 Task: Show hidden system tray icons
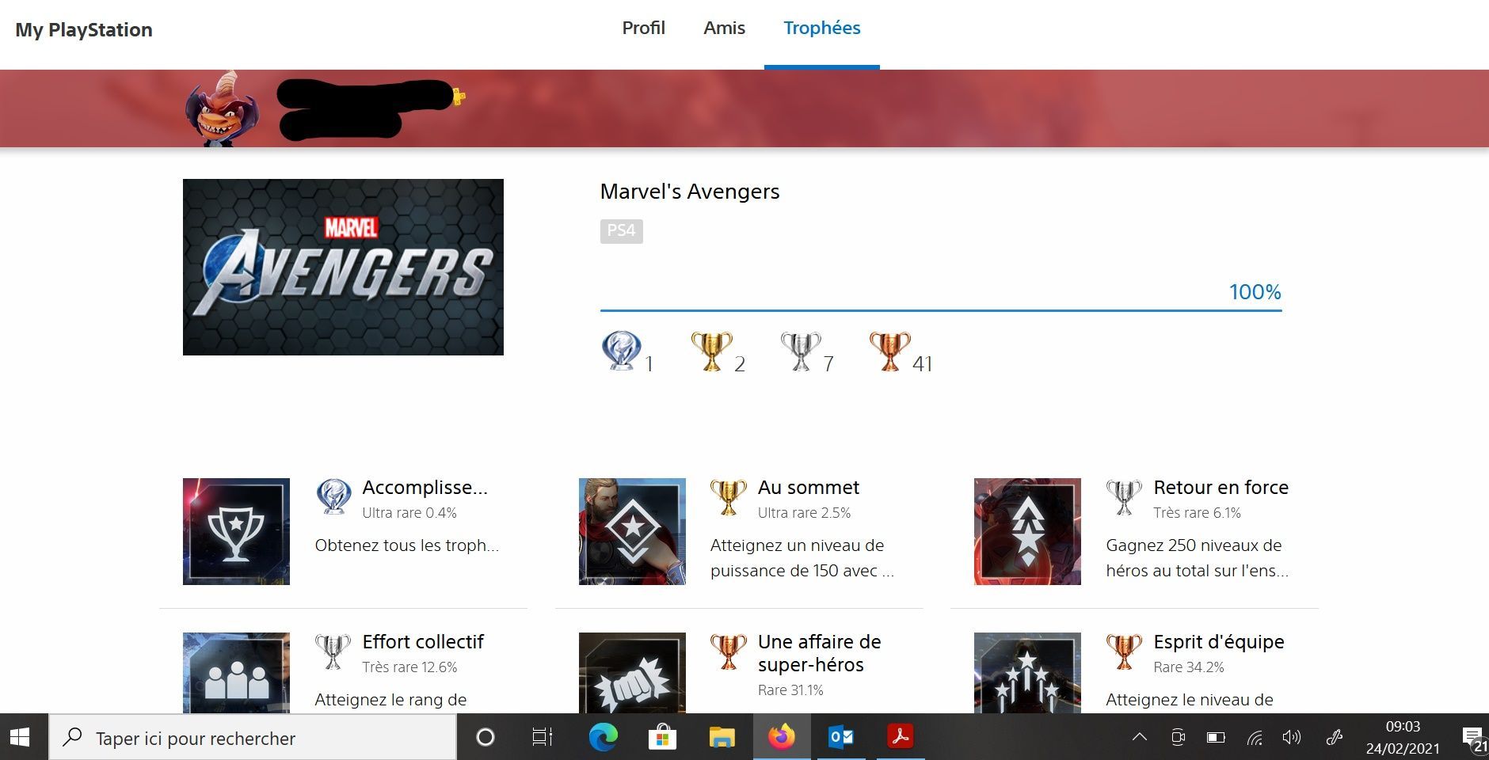(1140, 737)
